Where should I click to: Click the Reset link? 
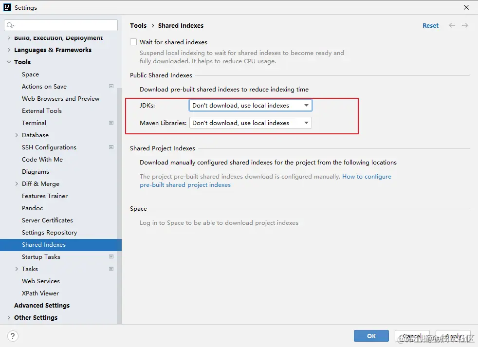pyautogui.click(x=430, y=26)
